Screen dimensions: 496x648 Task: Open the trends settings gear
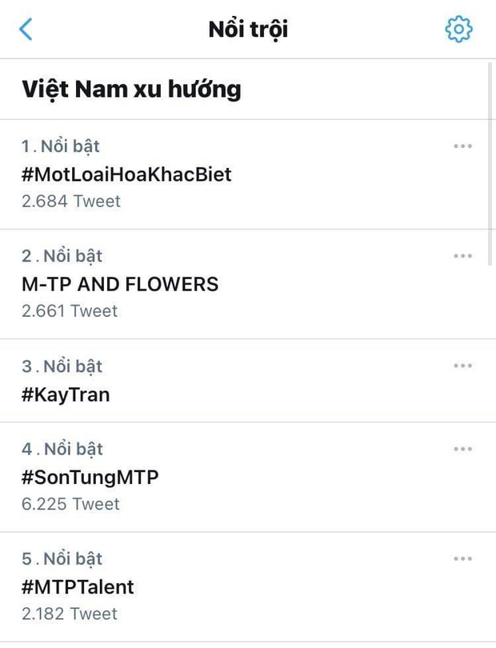click(458, 28)
